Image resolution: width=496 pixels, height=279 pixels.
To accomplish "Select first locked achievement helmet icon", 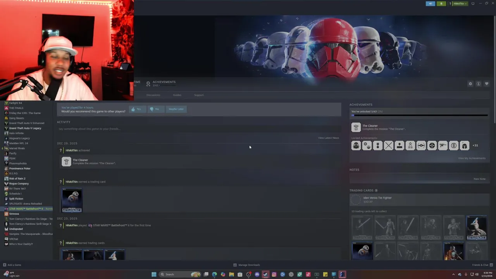I will (x=356, y=146).
